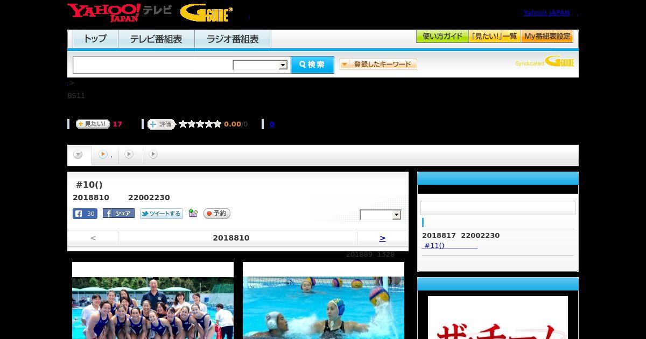Go to the next date arrow
The height and width of the screenshot is (339, 646).
click(x=382, y=238)
